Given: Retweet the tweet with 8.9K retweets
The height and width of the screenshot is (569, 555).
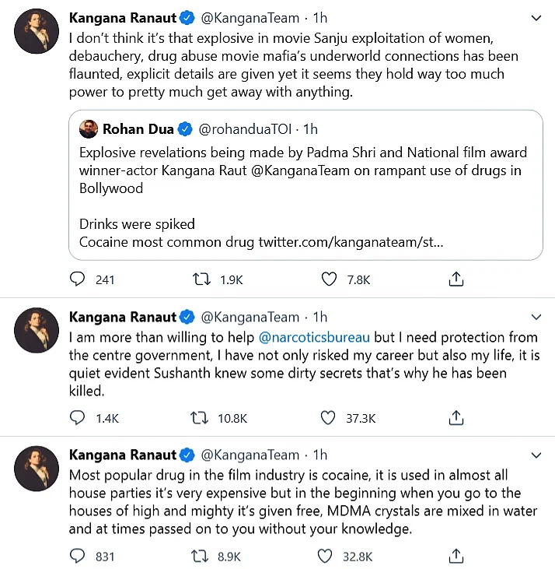Looking at the screenshot, I should pos(201,556).
